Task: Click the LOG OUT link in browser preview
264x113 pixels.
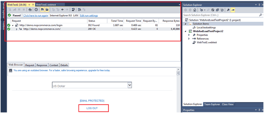Action: coord(92,108)
